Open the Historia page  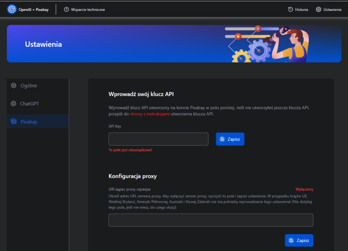[301, 9]
